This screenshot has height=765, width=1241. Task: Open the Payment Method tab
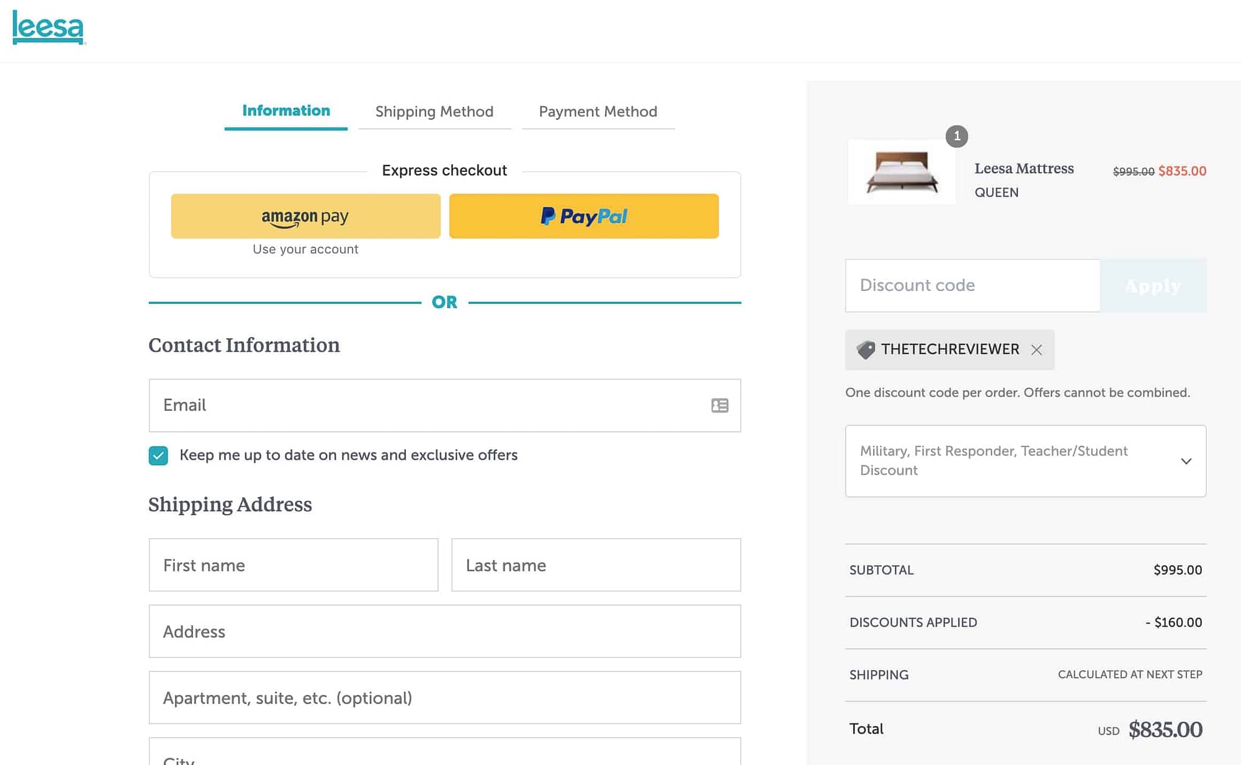pos(598,112)
